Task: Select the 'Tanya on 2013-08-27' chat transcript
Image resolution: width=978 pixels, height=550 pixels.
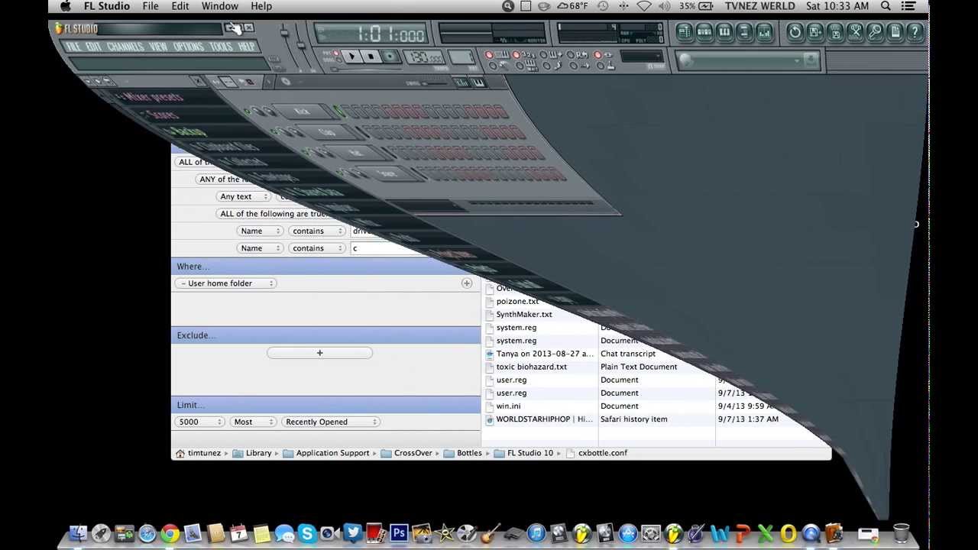Action: click(544, 354)
